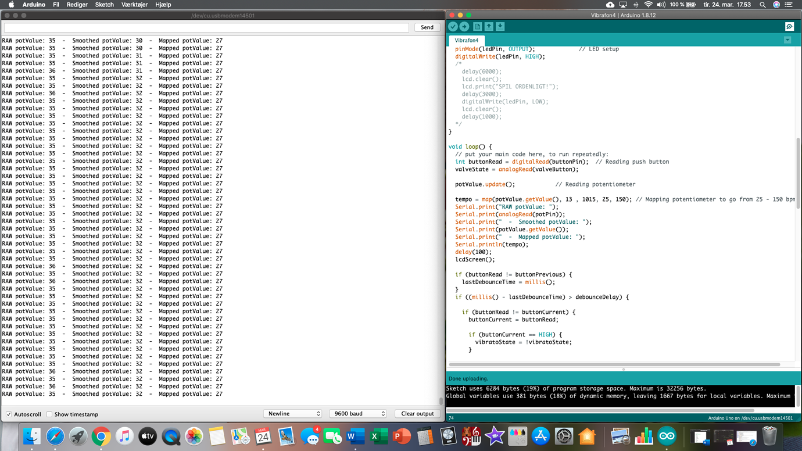Expand the tab options arrow in the editor
This screenshot has width=802, height=451.
787,40
